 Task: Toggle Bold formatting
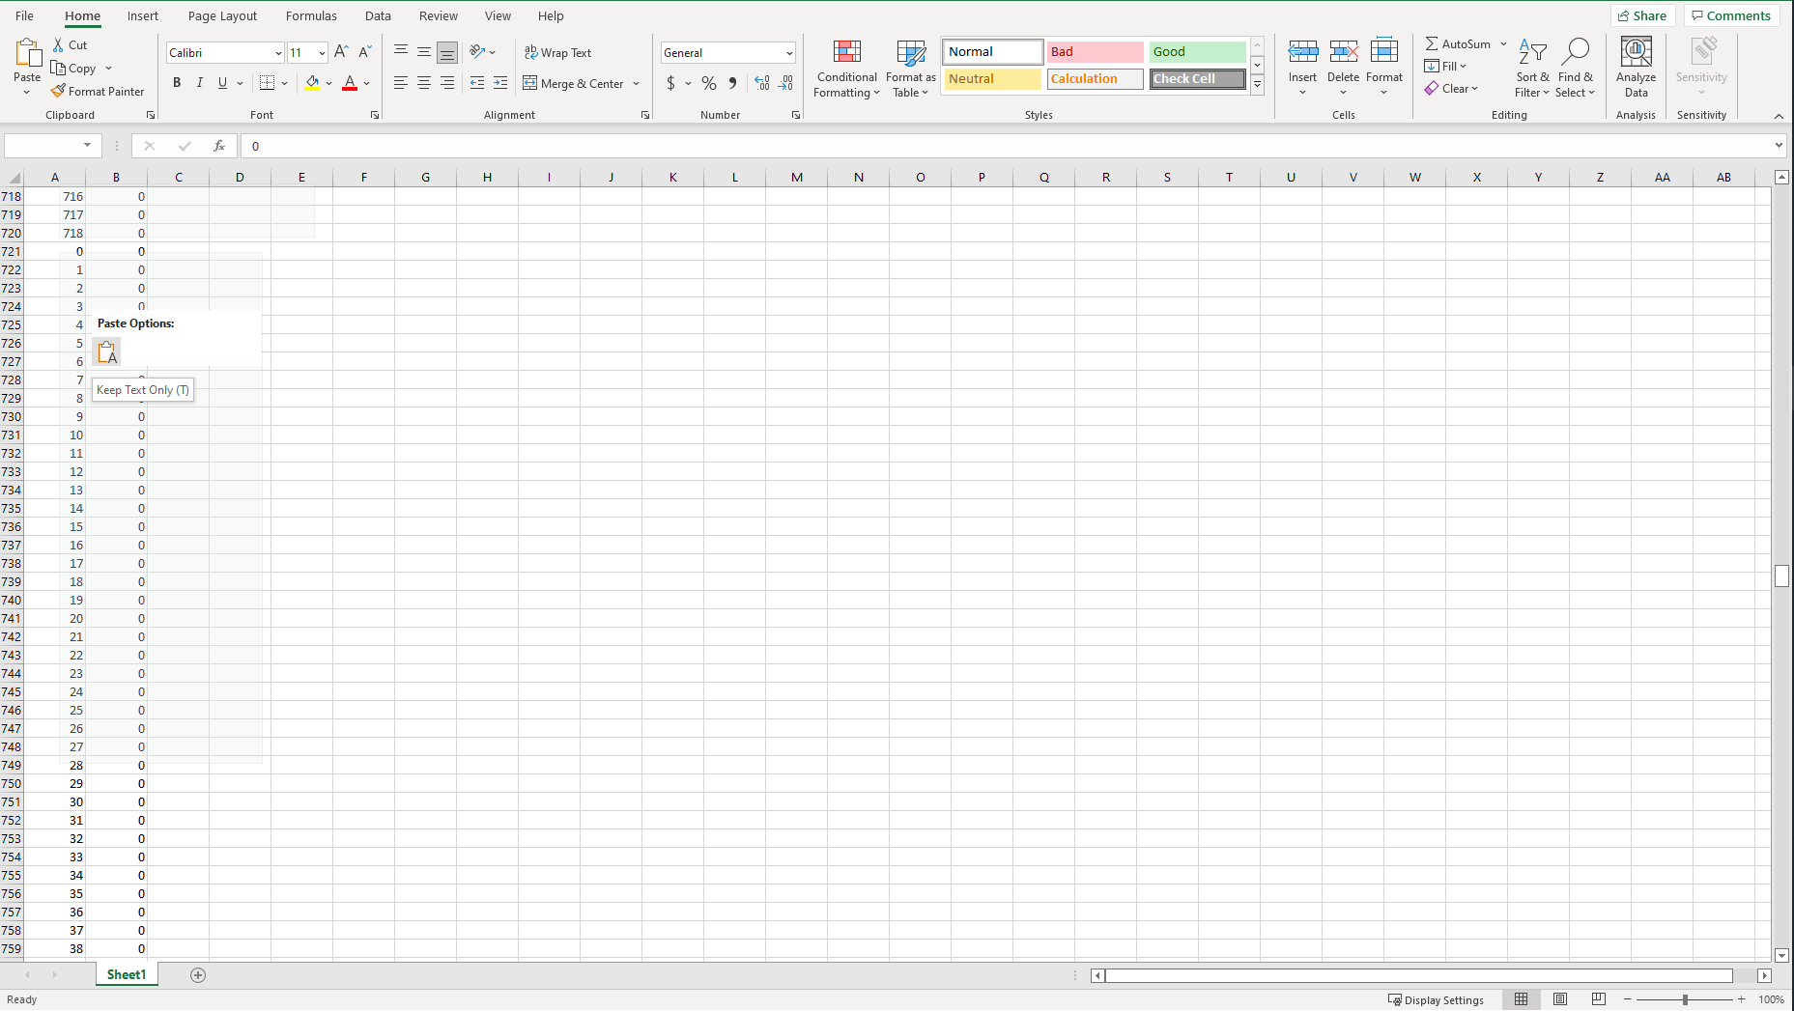[177, 83]
